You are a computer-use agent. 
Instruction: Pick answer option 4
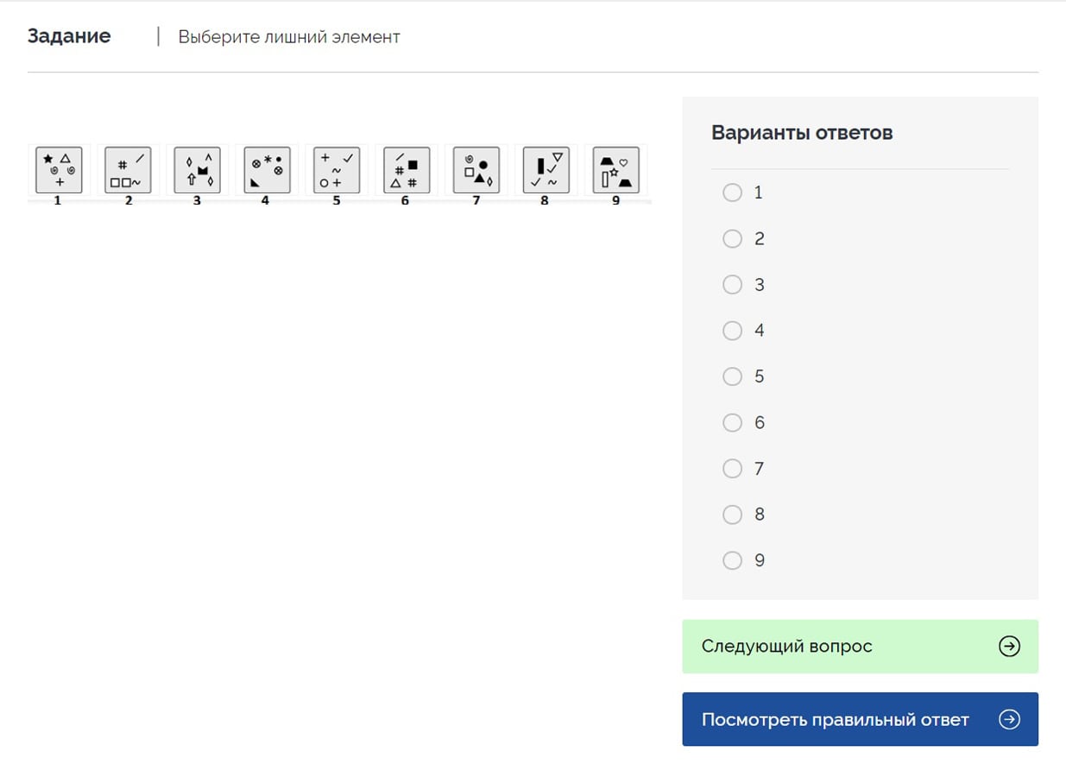click(x=732, y=331)
